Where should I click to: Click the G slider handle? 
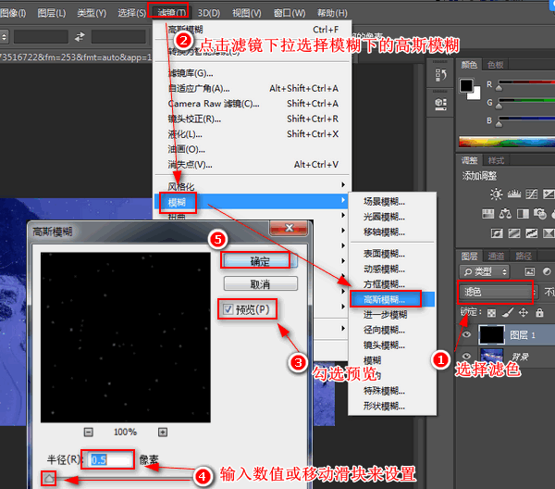coord(499,106)
